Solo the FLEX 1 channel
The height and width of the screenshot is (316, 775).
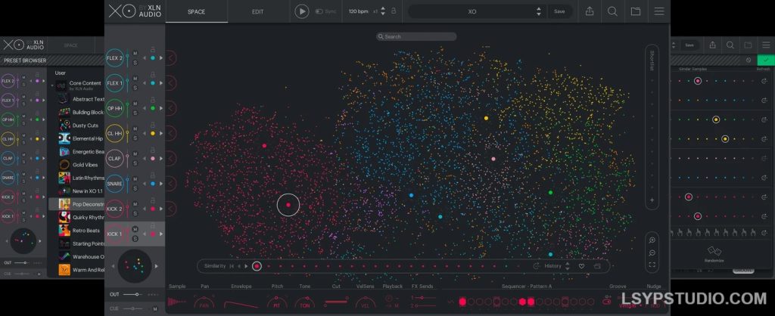(135, 88)
